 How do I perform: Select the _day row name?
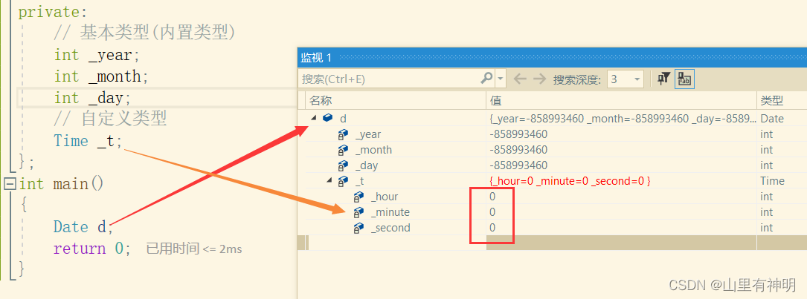(x=367, y=165)
